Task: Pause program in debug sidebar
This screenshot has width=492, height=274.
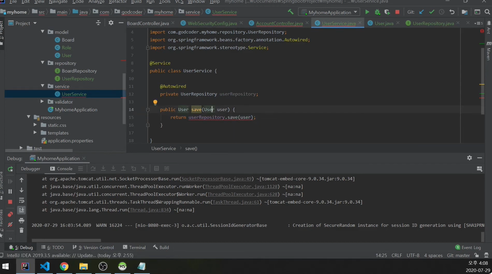Action: [x=10, y=191]
